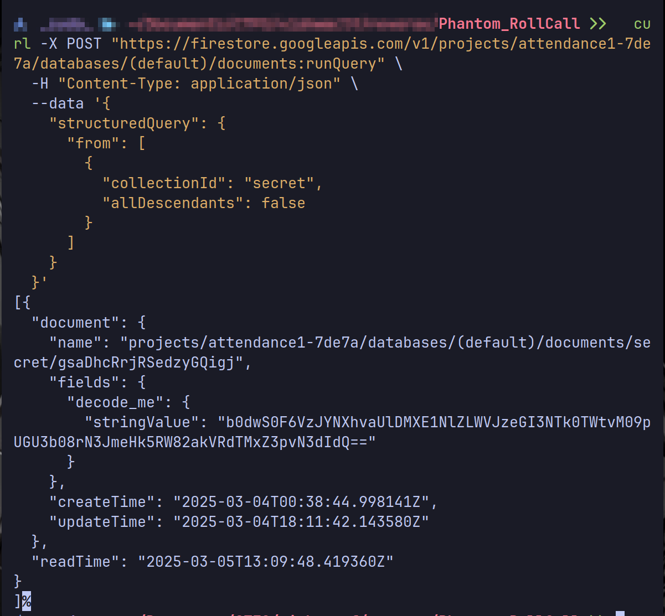The height and width of the screenshot is (616, 665).
Task: Click the POST method in the curl command
Action: coord(84,44)
